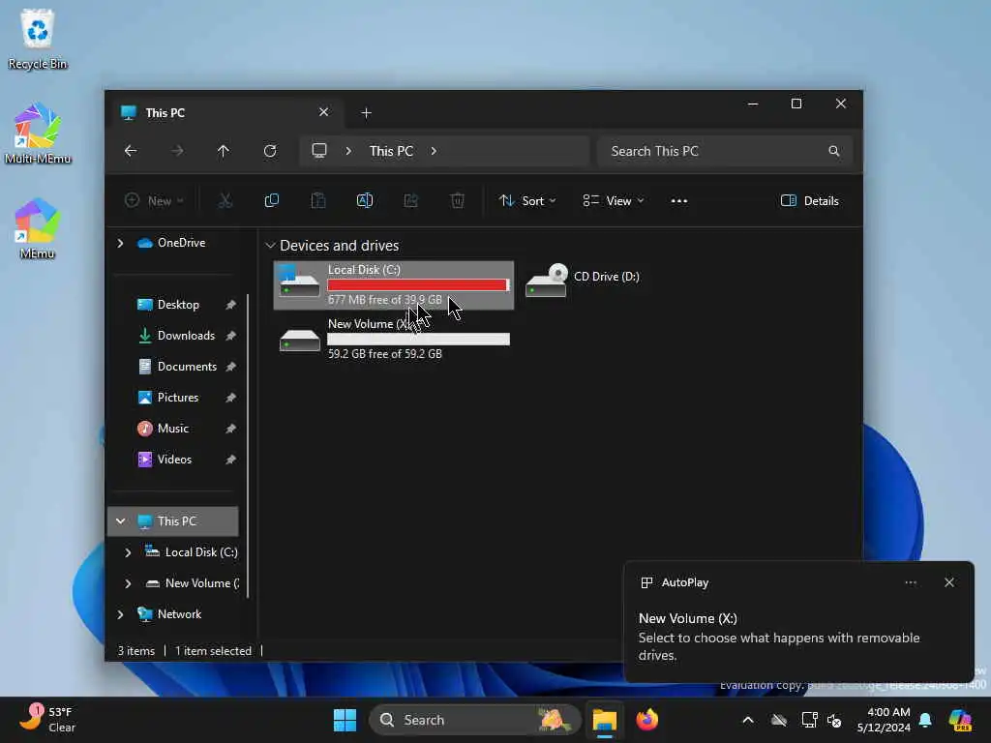Click New Volume (X:) capacity bar
The image size is (991, 743).
tap(418, 340)
